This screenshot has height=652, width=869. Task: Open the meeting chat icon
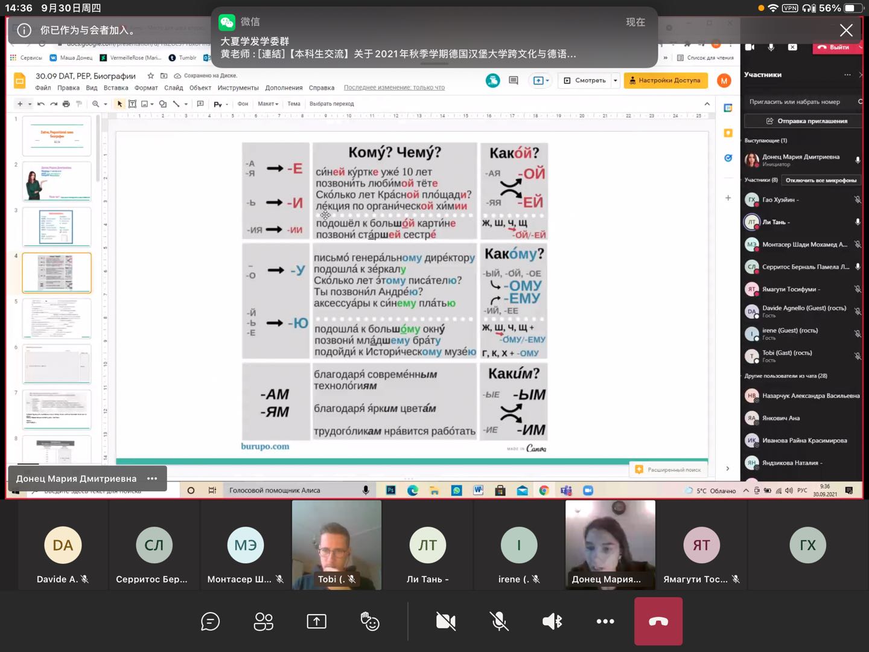pyautogui.click(x=210, y=621)
